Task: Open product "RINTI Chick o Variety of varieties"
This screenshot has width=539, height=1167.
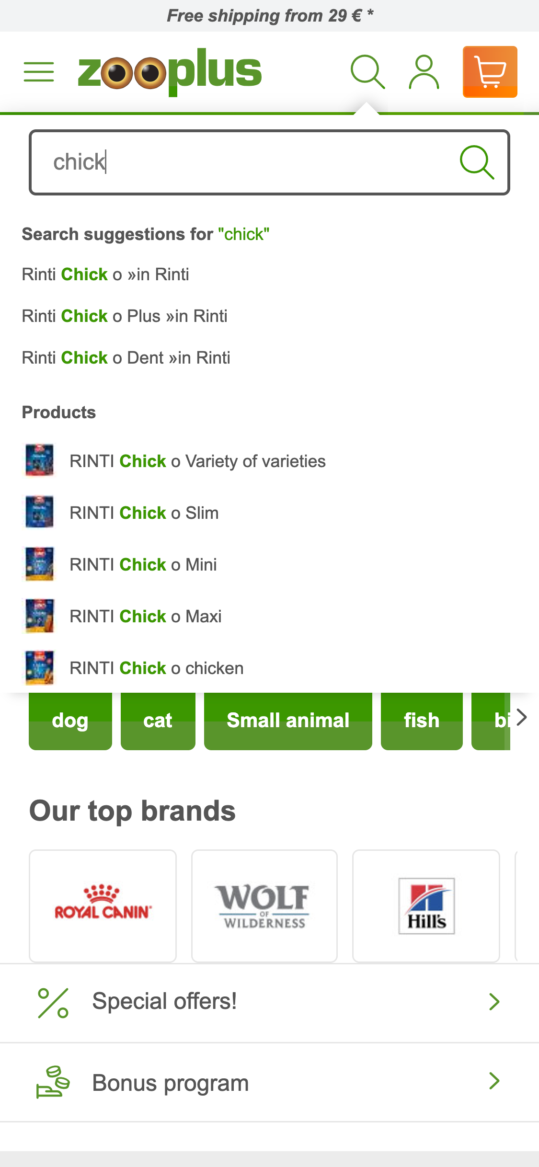Action: pyautogui.click(x=198, y=461)
